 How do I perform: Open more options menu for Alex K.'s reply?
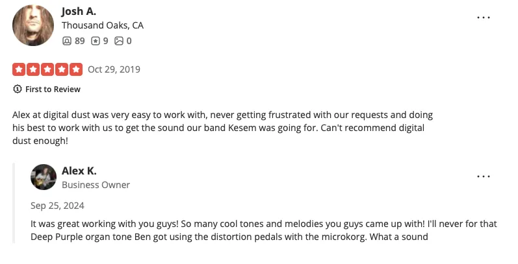tap(484, 176)
